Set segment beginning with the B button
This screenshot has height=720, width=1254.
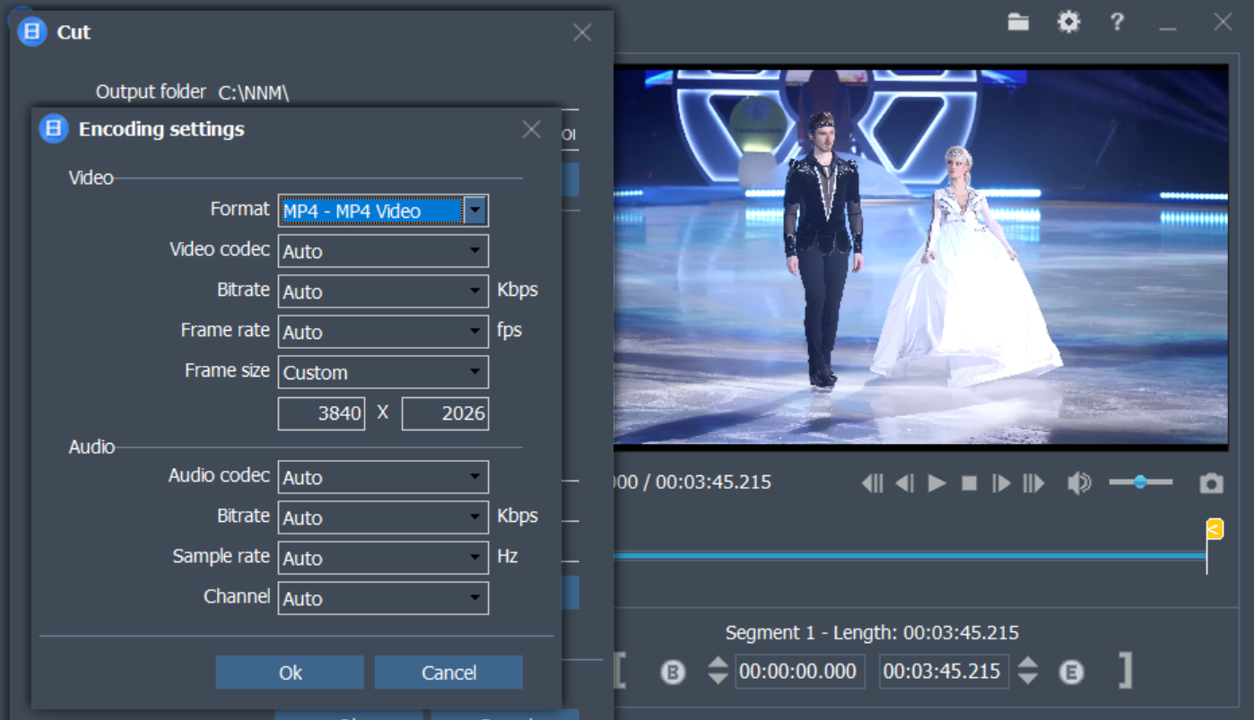tap(673, 672)
